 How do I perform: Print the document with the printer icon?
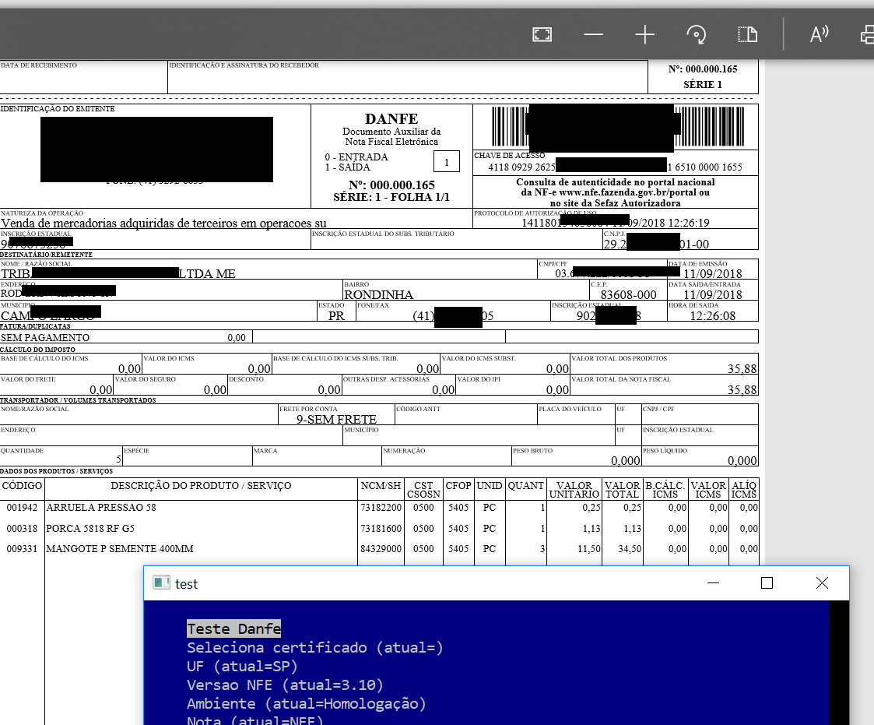pos(866,34)
